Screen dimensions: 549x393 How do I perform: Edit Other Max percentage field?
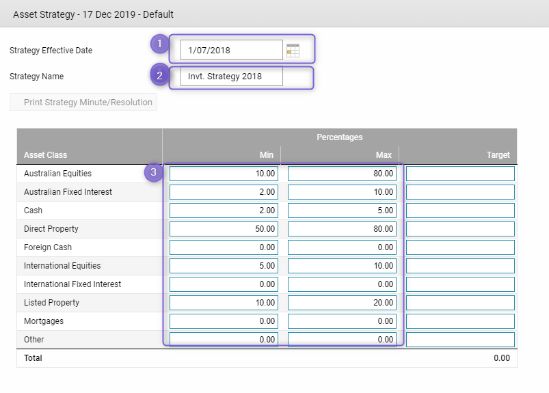click(x=342, y=340)
